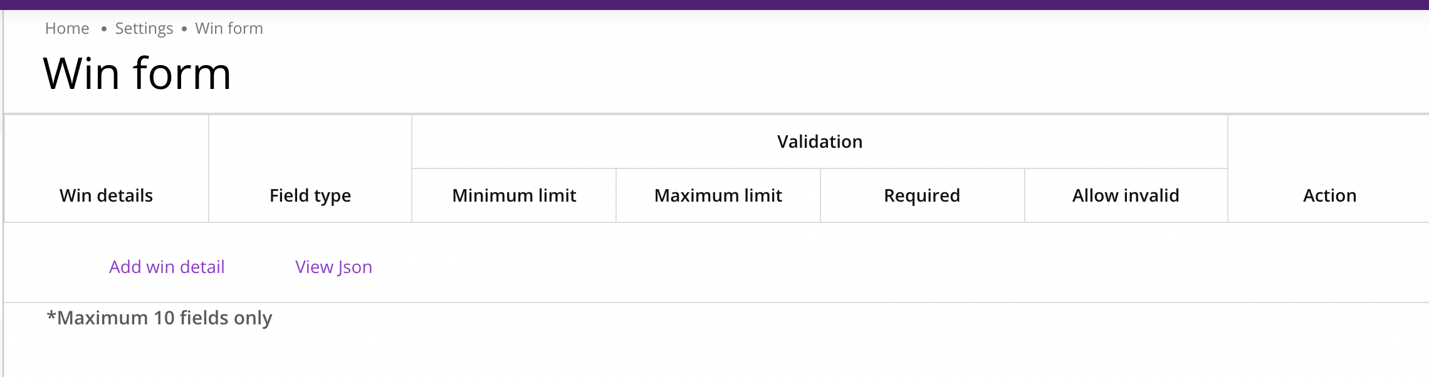Open Settings from the breadcrumb trail

point(144,29)
